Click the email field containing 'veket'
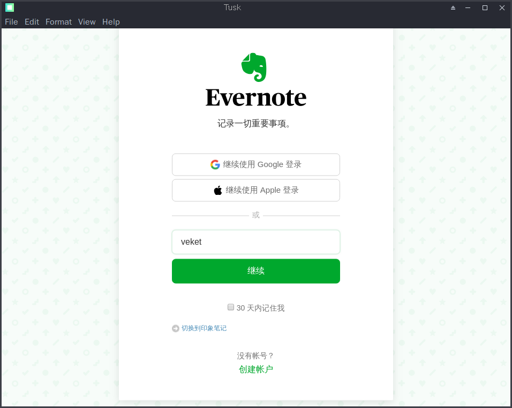Viewport: 512px width, 408px height. (x=256, y=242)
